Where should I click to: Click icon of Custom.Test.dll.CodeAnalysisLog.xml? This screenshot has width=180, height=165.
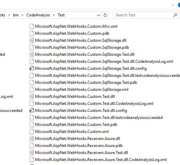pyautogui.click(x=32, y=104)
